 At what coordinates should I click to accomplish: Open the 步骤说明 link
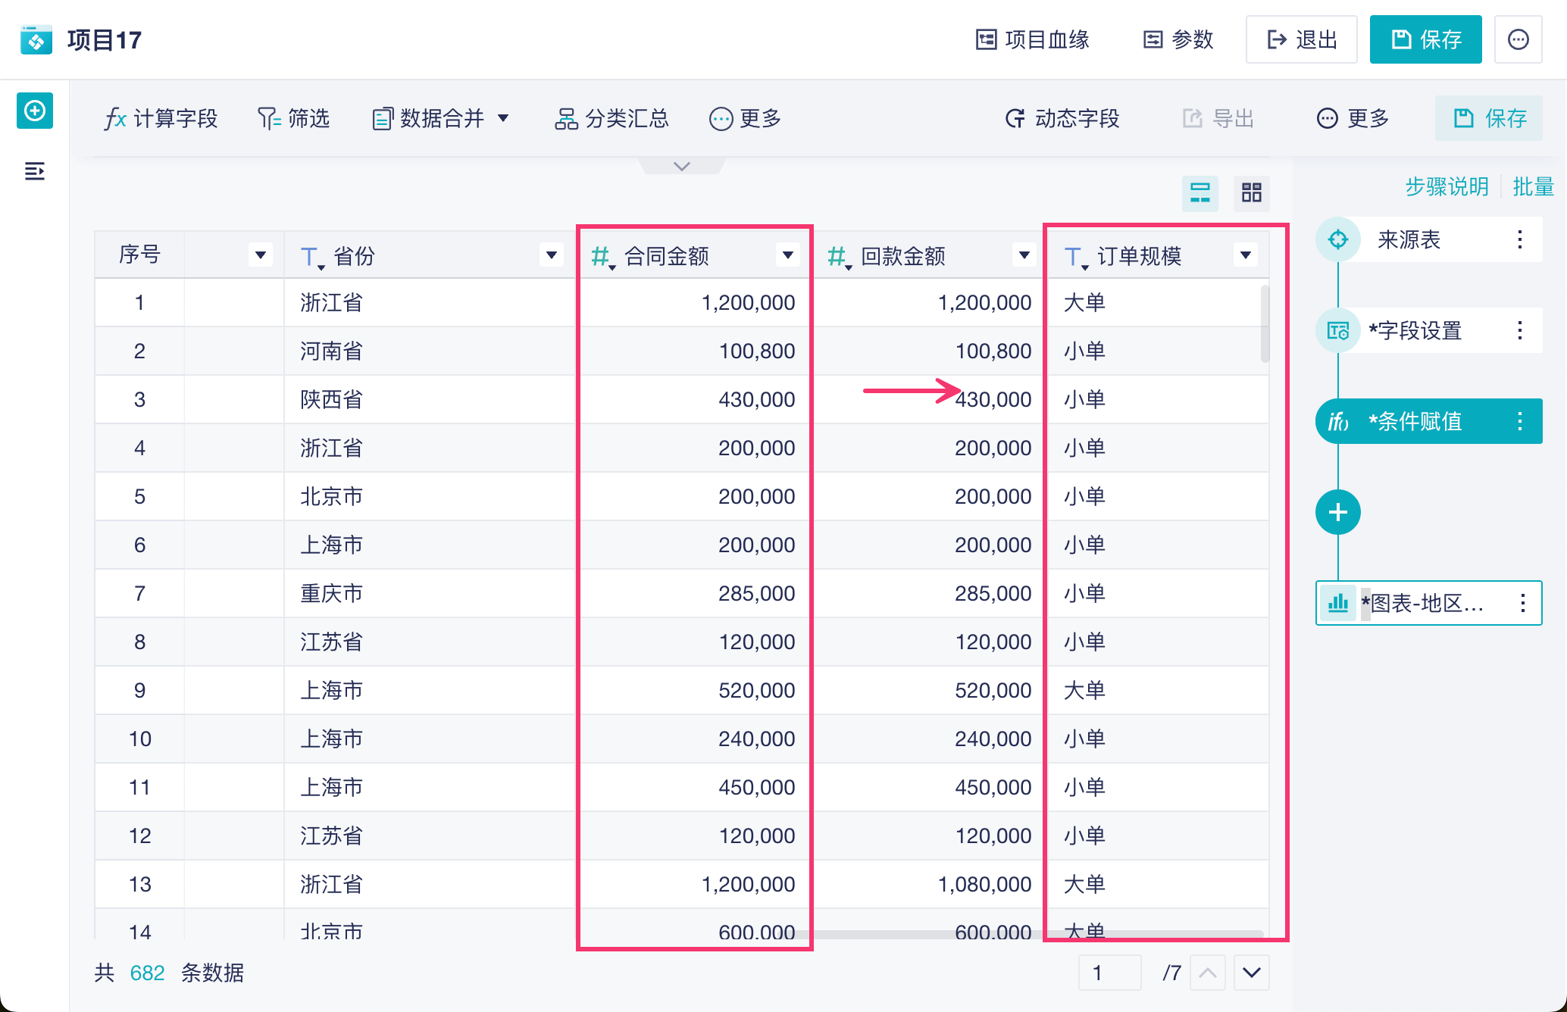click(x=1446, y=186)
